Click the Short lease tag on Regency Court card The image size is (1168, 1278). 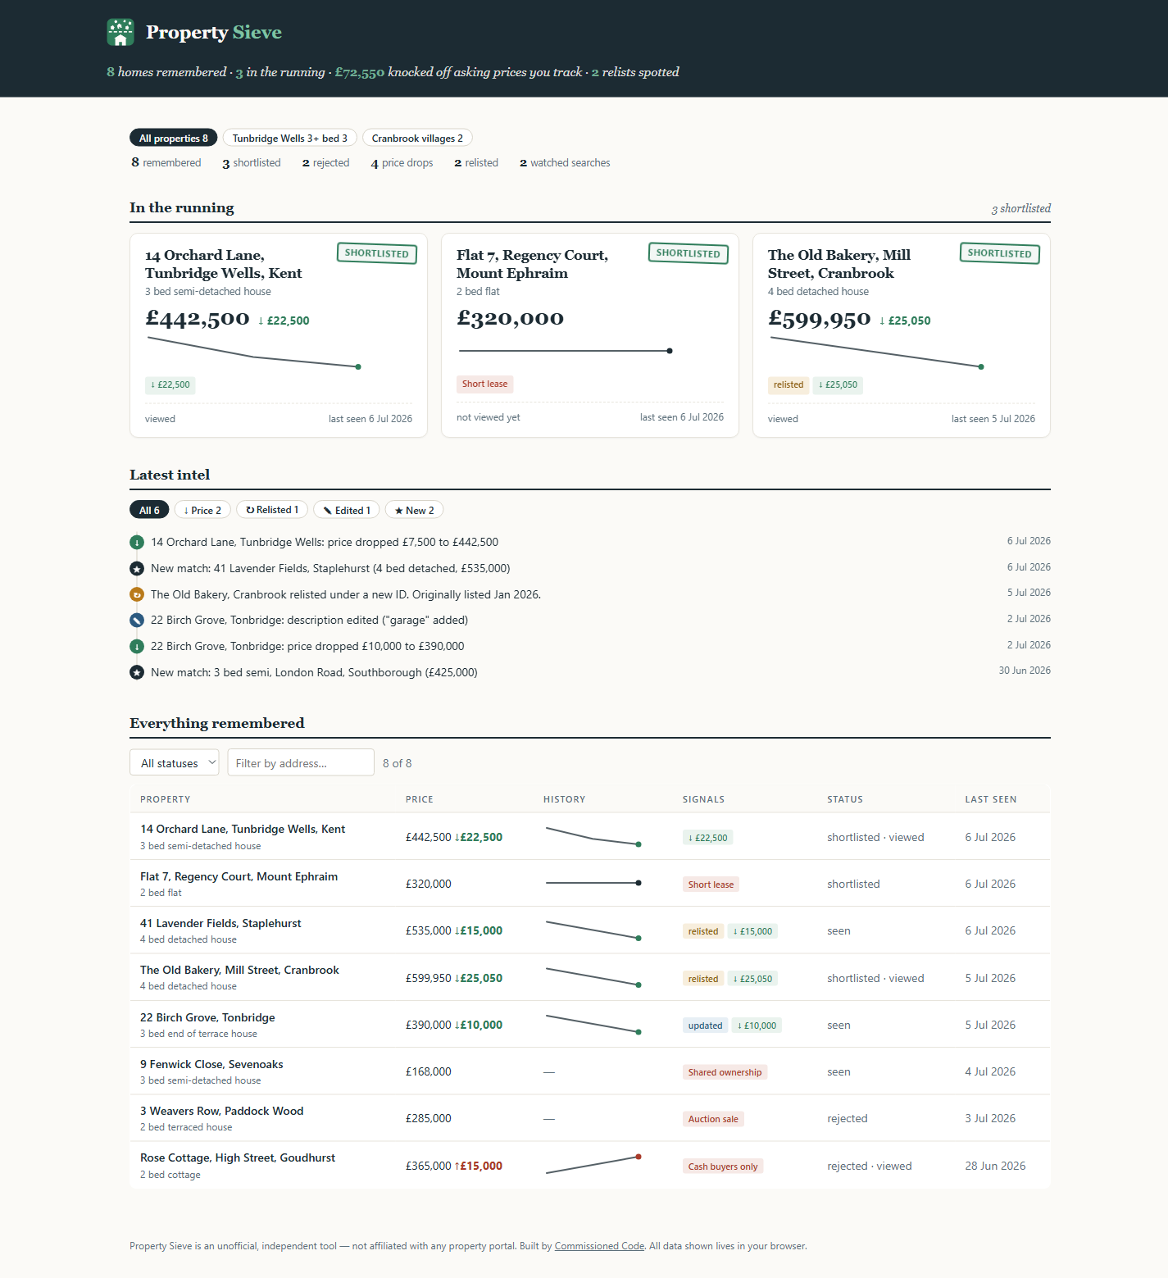485,384
